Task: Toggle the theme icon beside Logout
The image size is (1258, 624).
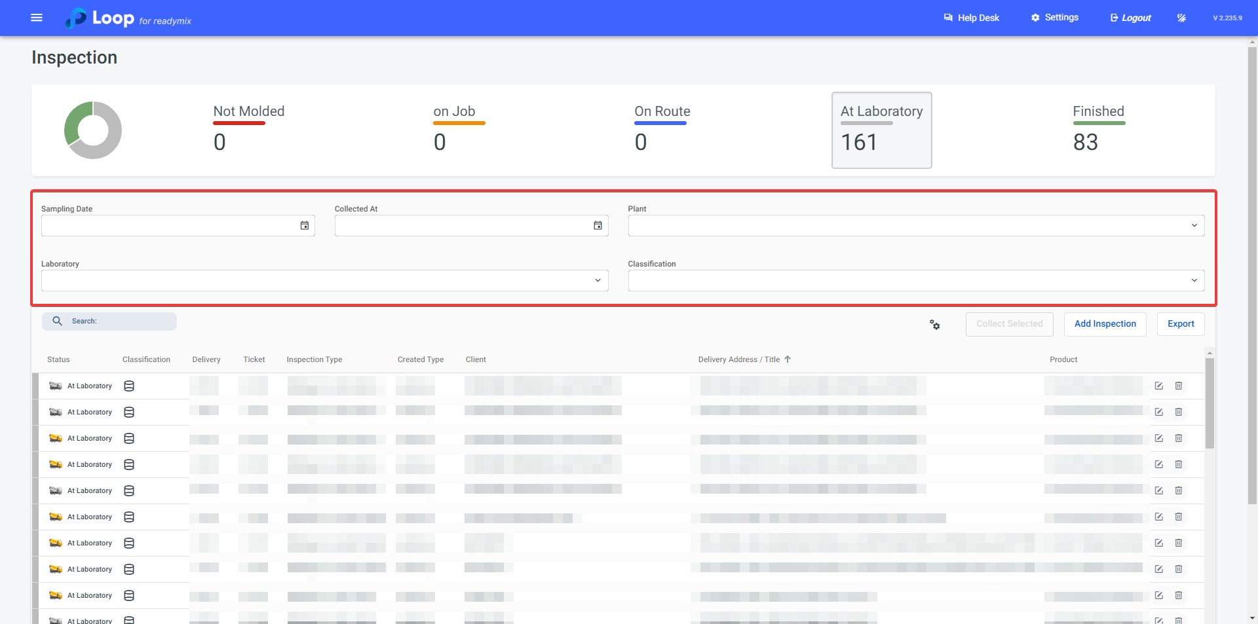Action: click(x=1181, y=18)
